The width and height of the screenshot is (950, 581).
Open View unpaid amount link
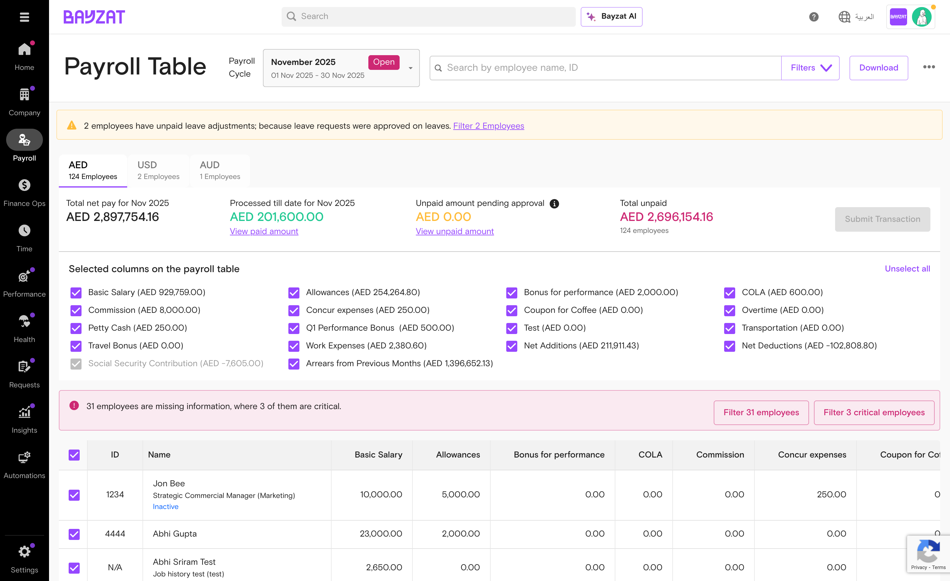pos(454,231)
